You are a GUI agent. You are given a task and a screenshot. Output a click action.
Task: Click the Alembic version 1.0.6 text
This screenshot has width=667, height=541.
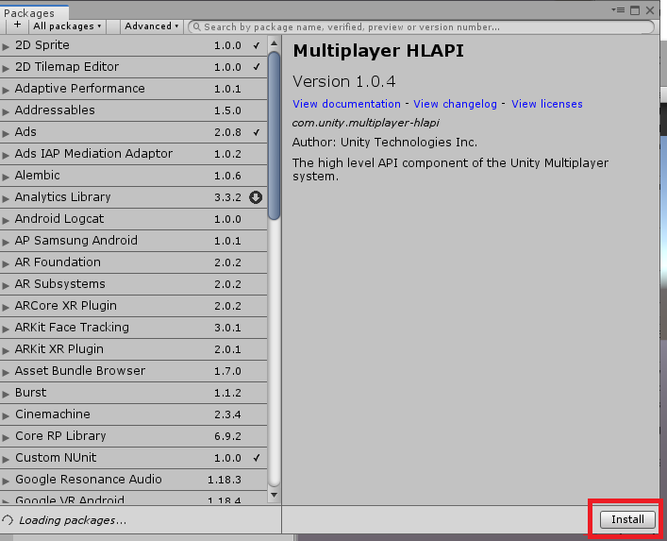pyautogui.click(x=227, y=176)
